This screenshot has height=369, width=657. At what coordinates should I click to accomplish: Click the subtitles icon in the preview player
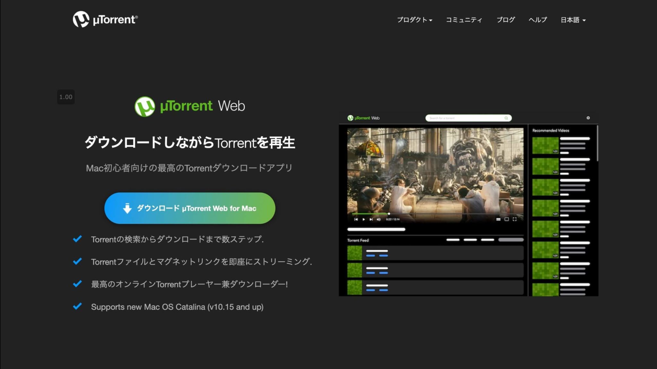click(498, 219)
